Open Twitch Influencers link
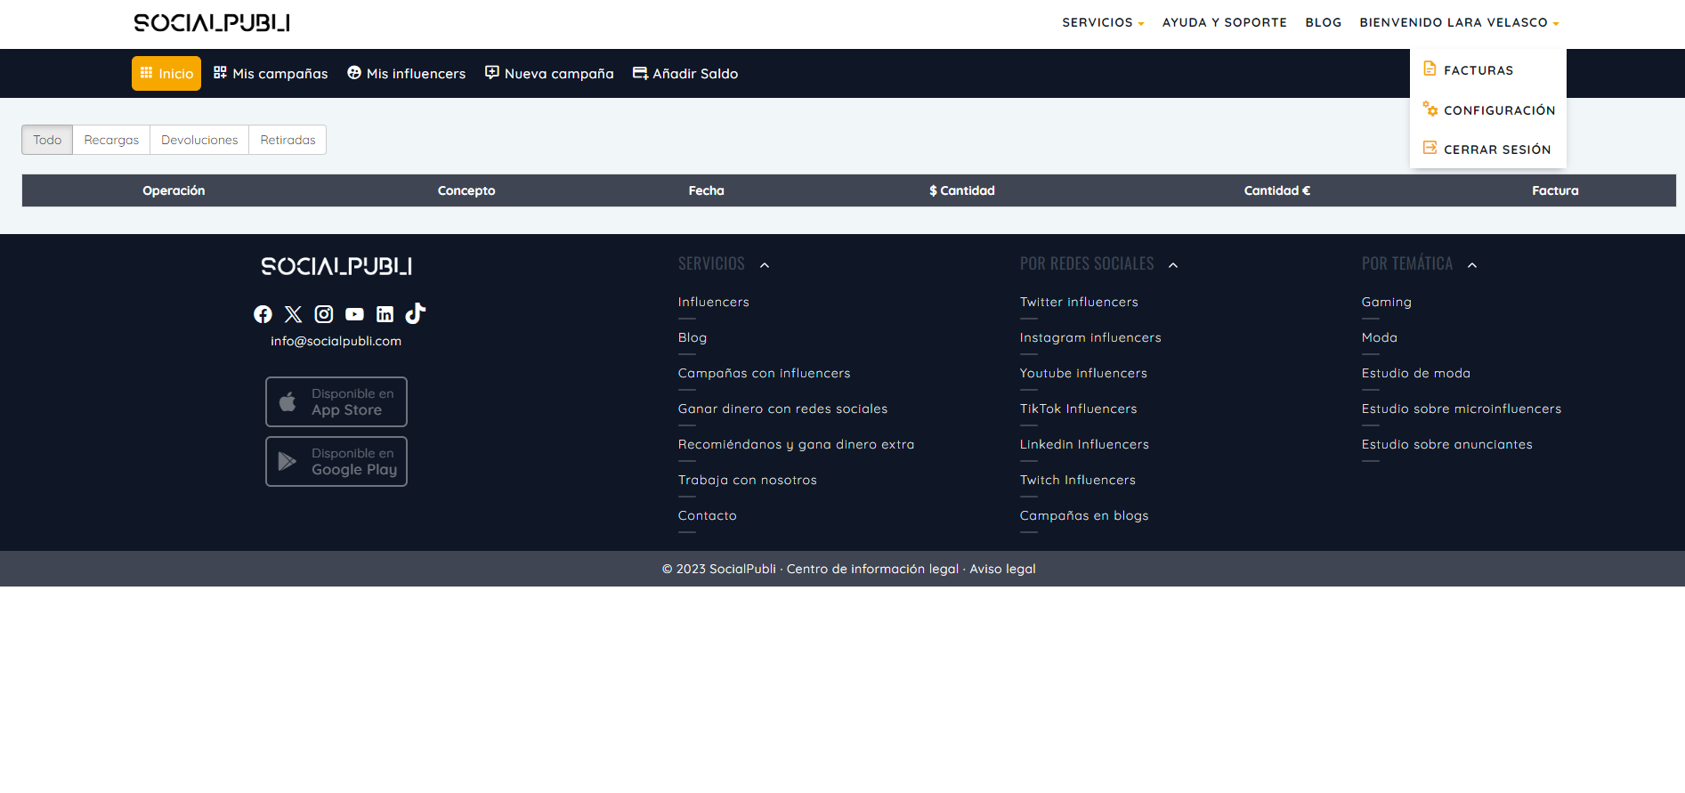The image size is (1685, 793). click(x=1078, y=480)
